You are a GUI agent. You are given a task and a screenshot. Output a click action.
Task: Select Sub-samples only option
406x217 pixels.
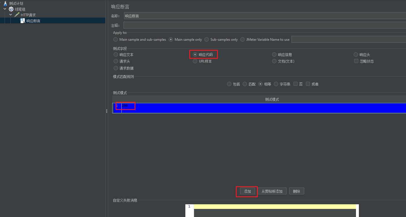pos(221,40)
